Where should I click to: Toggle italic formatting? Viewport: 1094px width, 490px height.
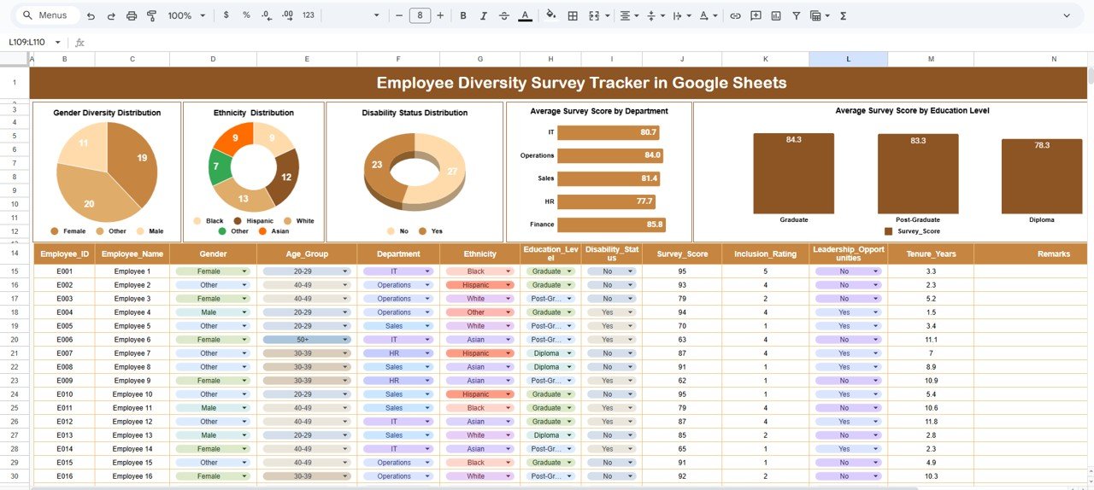(x=484, y=15)
